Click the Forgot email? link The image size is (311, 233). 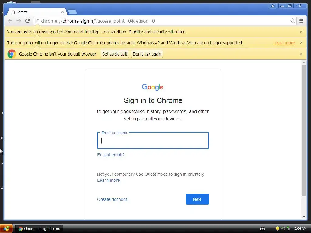point(111,155)
